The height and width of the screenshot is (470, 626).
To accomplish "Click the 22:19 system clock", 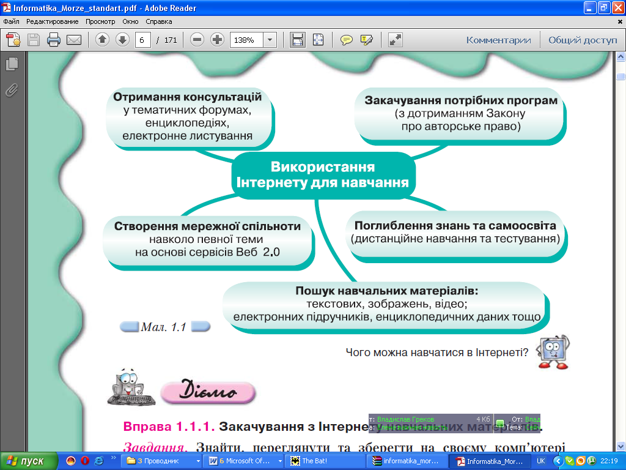I will [609, 461].
